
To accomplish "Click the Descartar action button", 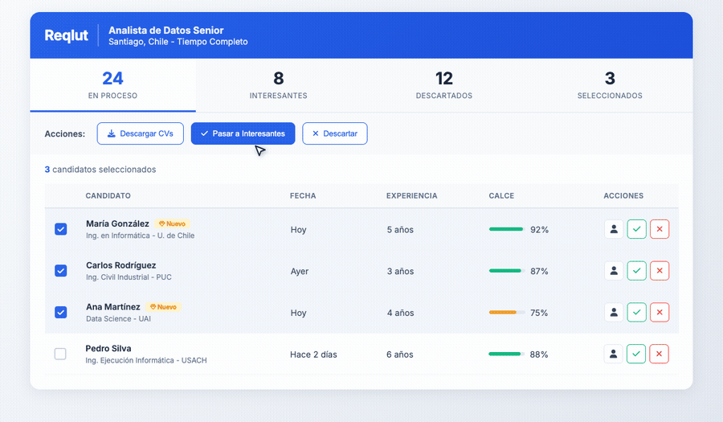I will (x=334, y=133).
